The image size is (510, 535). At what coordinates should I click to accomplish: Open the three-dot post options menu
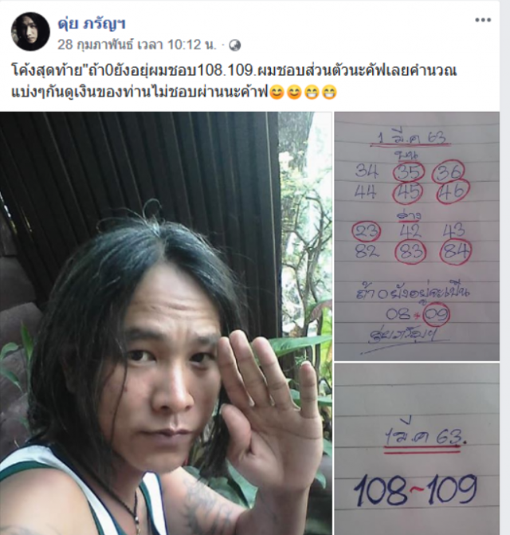[x=483, y=20]
